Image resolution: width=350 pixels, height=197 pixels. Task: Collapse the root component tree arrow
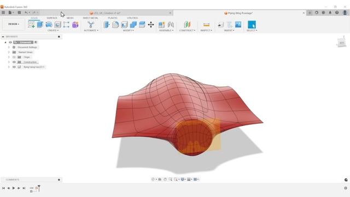(x=5, y=42)
